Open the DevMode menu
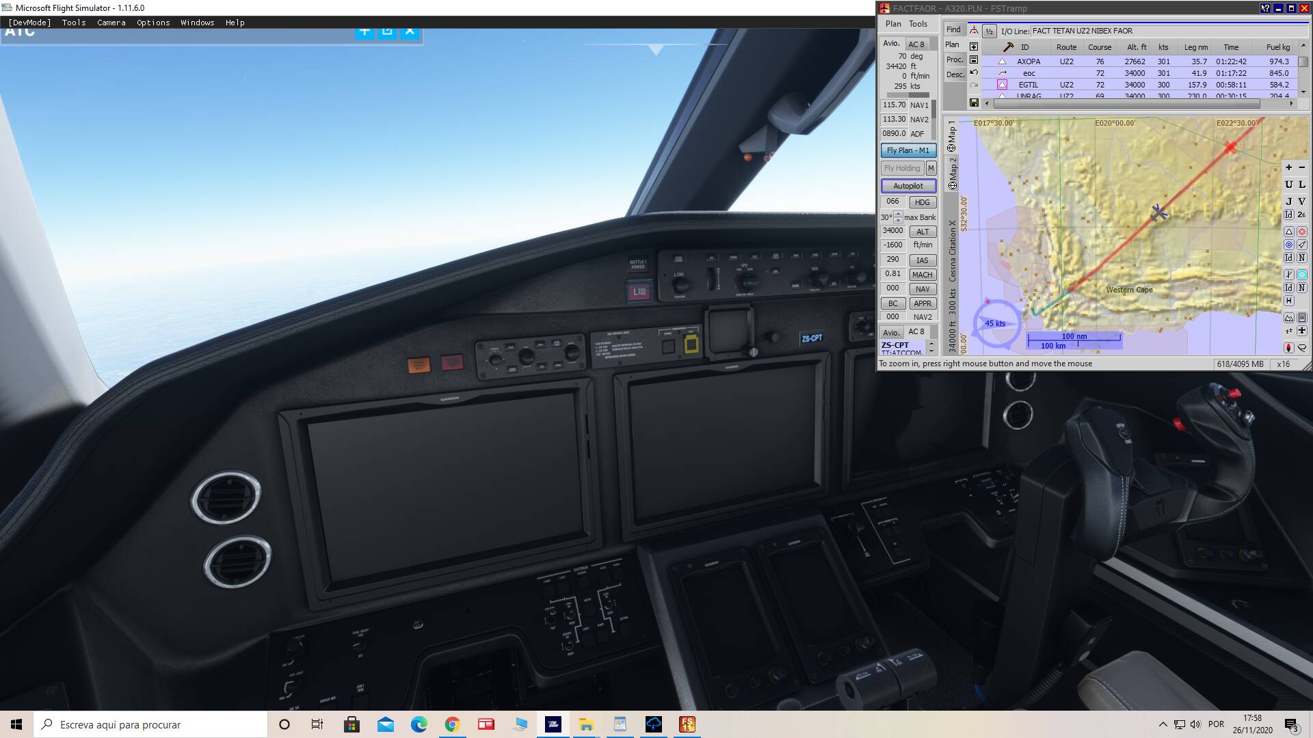1313x738 pixels. pyautogui.click(x=29, y=23)
